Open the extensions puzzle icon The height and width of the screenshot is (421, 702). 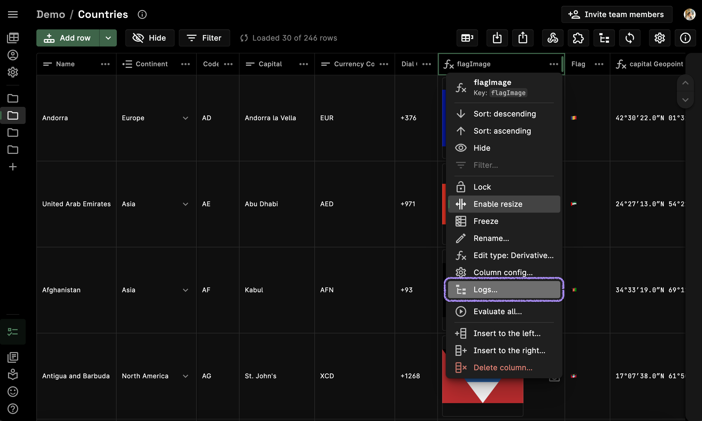578,38
